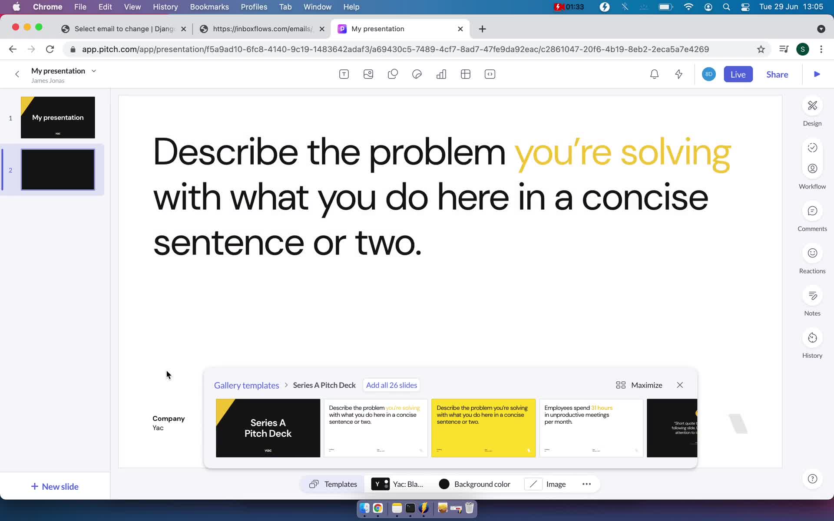
Task: Click Add all 26 slides link
Action: [391, 385]
